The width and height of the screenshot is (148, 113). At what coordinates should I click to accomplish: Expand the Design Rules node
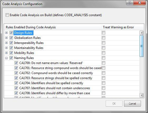[6, 33]
